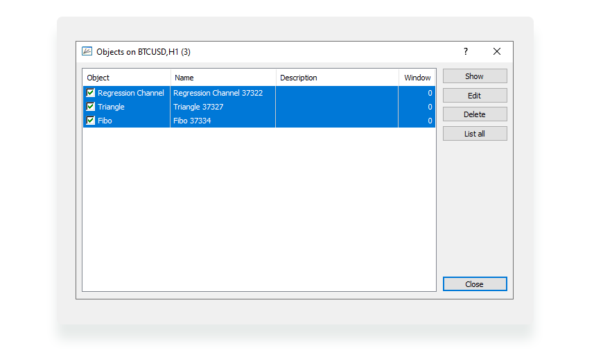Select the name 'Regression Channel 37322'
The height and width of the screenshot is (357, 594).
click(218, 93)
